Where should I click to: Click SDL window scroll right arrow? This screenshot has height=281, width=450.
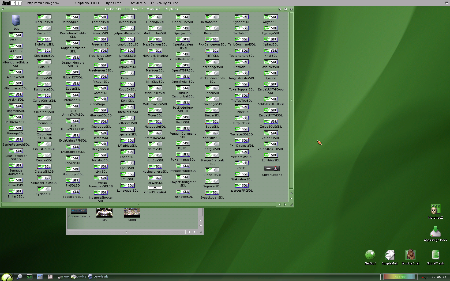285,205
